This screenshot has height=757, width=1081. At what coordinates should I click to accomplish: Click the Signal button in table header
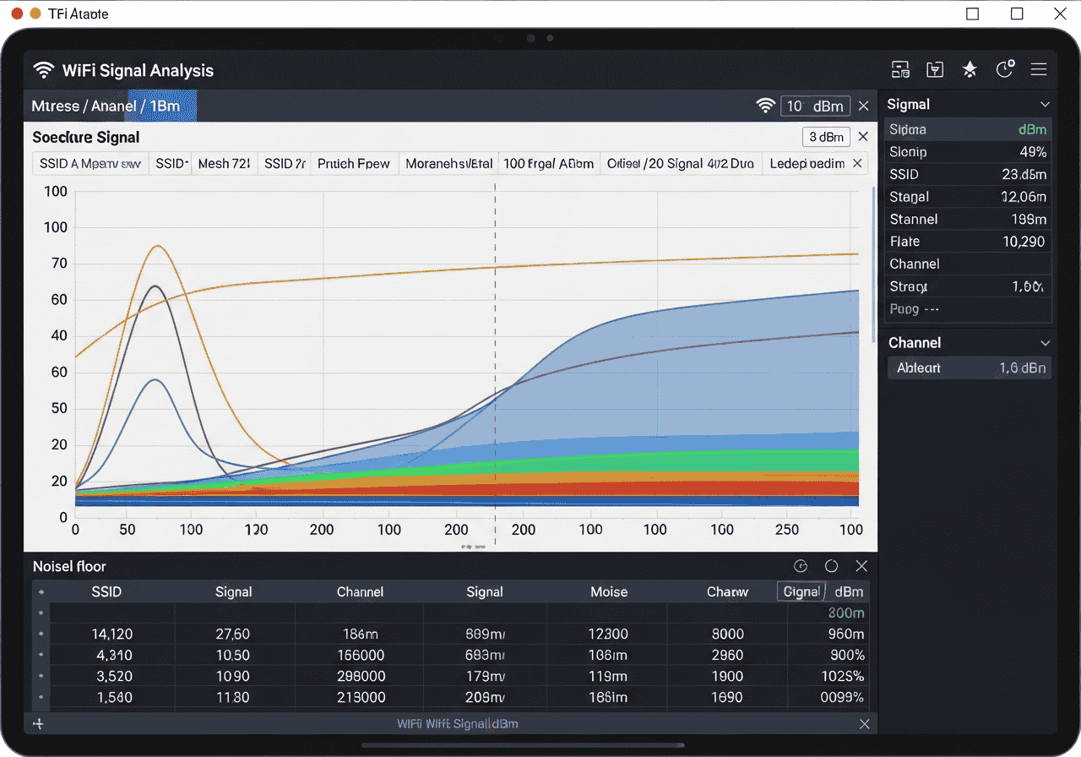(x=801, y=591)
